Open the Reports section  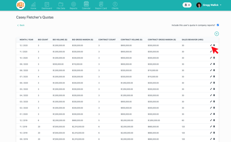point(73,6)
